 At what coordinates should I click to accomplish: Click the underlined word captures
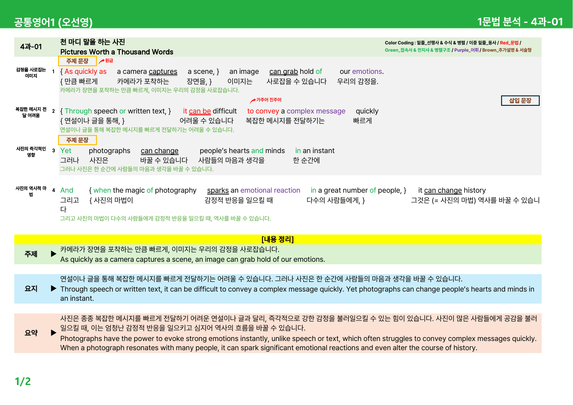[x=163, y=72]
